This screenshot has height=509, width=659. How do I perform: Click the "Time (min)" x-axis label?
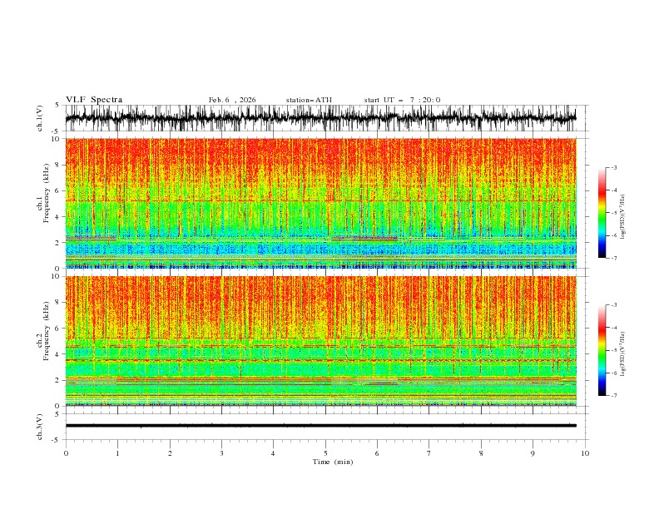tap(333, 462)
